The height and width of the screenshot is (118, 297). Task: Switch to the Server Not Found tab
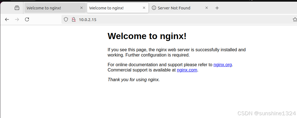(x=180, y=8)
